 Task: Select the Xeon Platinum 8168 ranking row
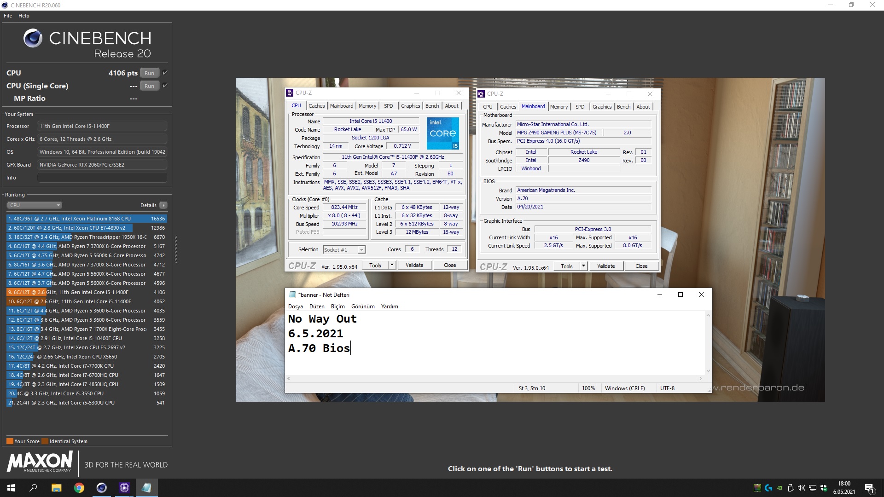click(x=87, y=219)
